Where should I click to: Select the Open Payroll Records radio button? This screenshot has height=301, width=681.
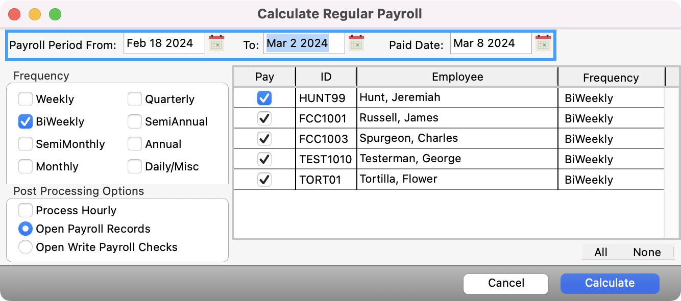[26, 229]
